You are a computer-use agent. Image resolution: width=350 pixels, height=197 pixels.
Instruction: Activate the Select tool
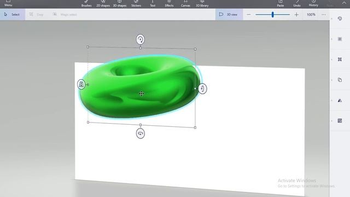pyautogui.click(x=13, y=15)
